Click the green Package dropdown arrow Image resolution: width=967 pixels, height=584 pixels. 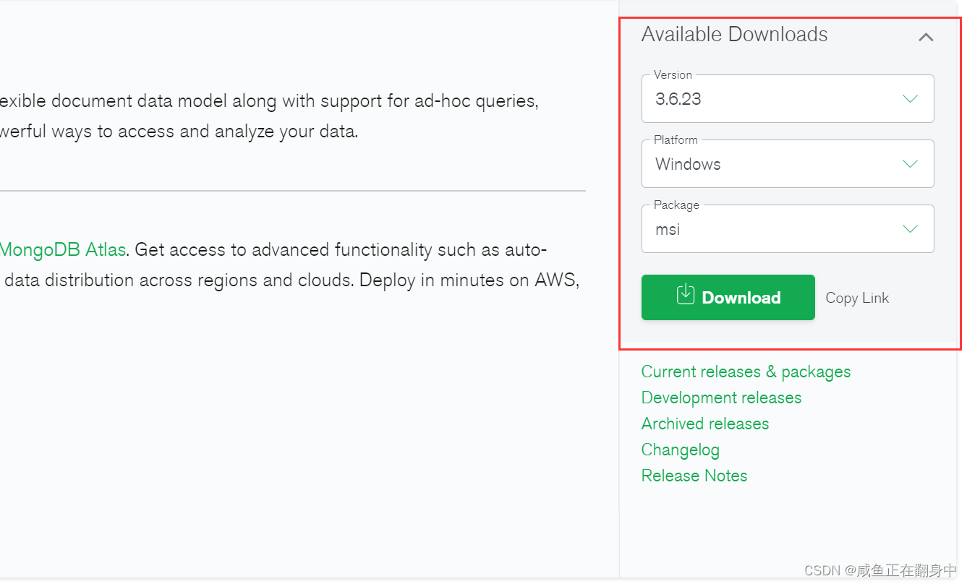(910, 228)
